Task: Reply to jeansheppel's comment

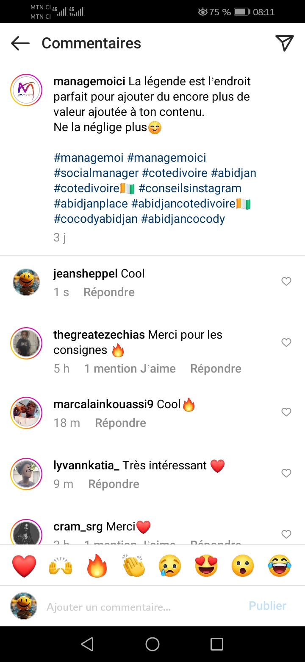Action: [x=109, y=292]
